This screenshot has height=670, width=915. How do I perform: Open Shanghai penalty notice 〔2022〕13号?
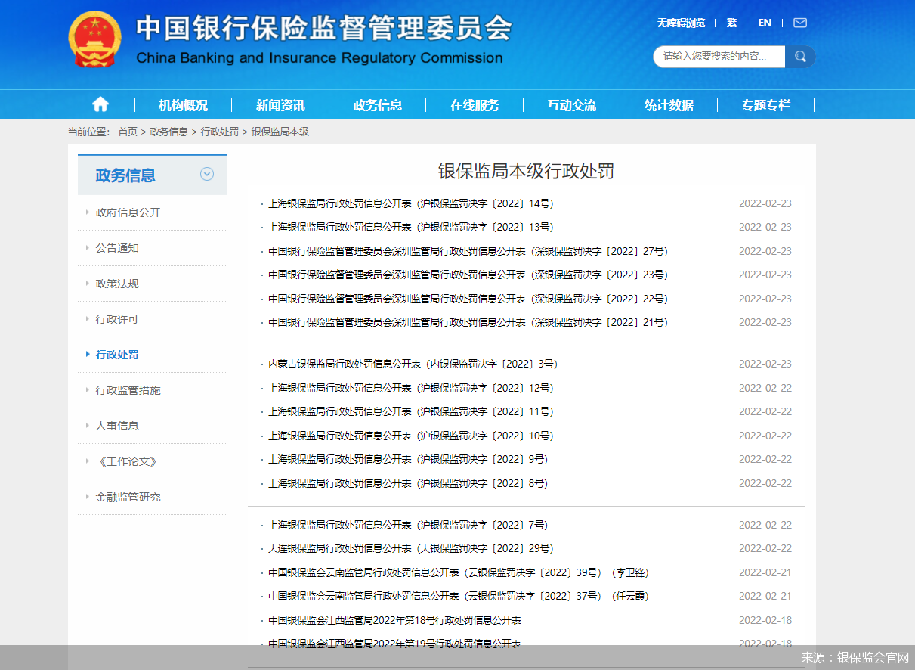[411, 227]
